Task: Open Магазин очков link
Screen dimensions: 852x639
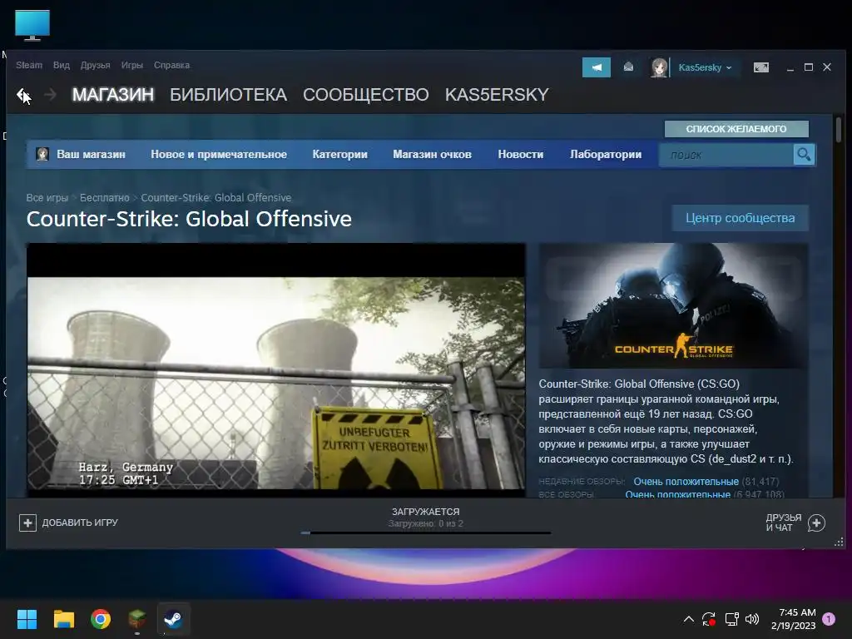Action: tap(432, 154)
